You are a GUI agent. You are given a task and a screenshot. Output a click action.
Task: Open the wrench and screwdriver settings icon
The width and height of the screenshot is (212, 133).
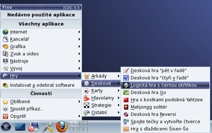[48, 127]
